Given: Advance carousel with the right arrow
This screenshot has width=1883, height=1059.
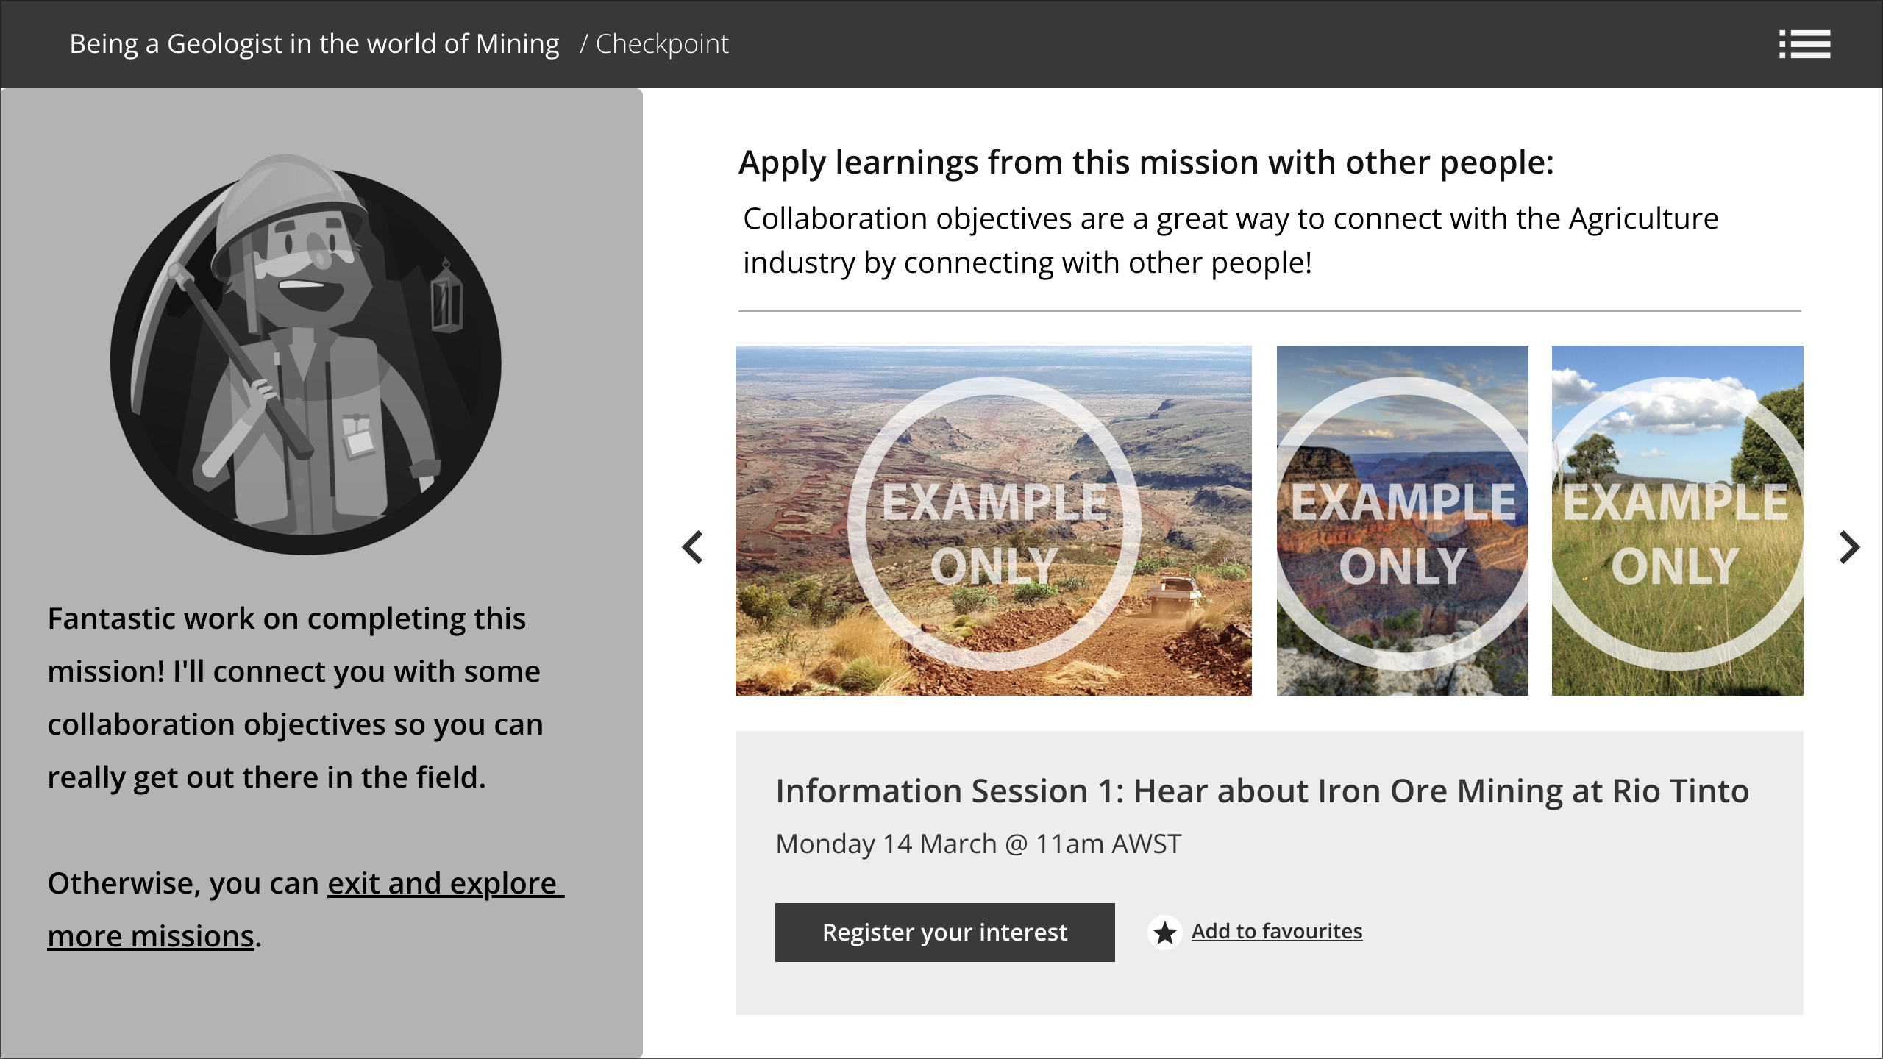Looking at the screenshot, I should [1848, 547].
